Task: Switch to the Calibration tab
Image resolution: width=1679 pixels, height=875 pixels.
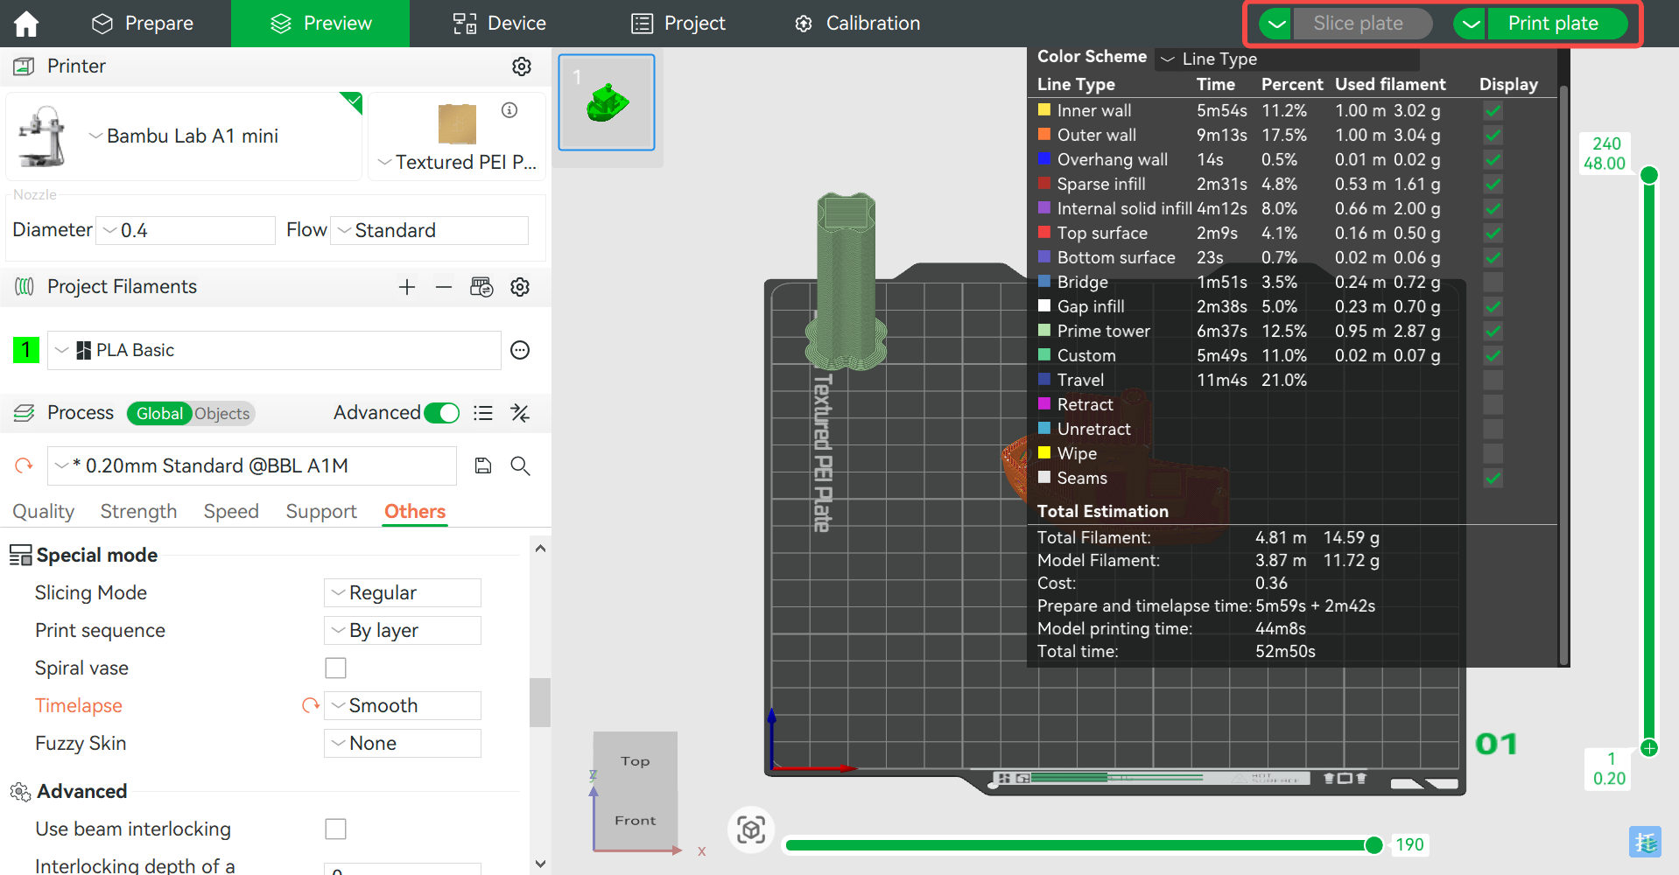Action: pyautogui.click(x=857, y=24)
